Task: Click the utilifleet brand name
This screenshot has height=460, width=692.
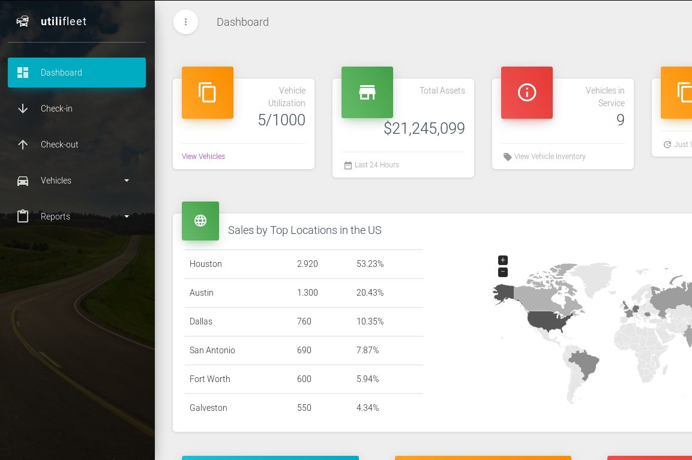Action: (64, 22)
